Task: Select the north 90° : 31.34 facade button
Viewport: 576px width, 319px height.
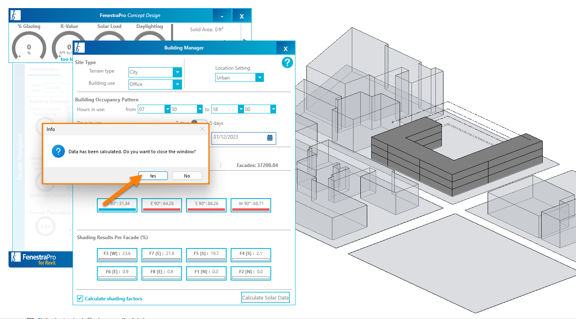Action: pyautogui.click(x=117, y=205)
